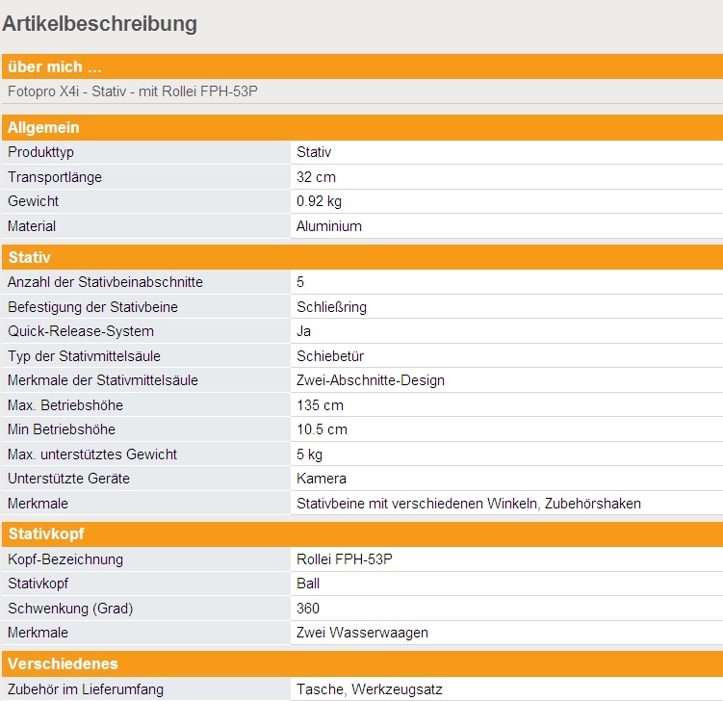Viewport: 723px width, 701px height.
Task: Select the Gewicht value 0.92 kg
Action: tap(319, 201)
